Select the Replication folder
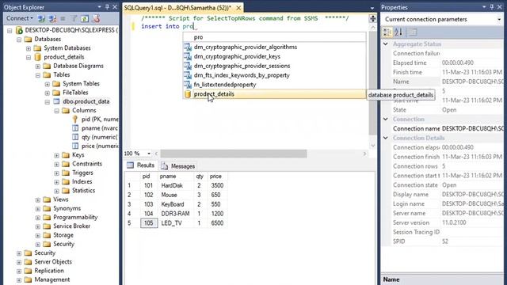The height and width of the screenshot is (285, 507). point(49,271)
